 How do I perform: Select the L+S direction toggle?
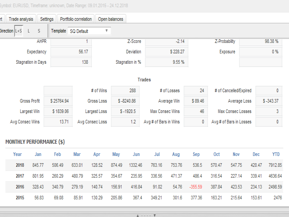[x=19, y=31]
